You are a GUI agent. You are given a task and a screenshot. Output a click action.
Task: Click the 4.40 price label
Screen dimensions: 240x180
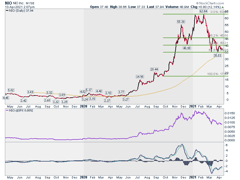(99, 91)
